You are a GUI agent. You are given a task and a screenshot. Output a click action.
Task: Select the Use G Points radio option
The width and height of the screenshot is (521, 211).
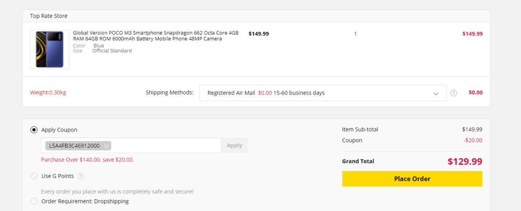point(34,176)
